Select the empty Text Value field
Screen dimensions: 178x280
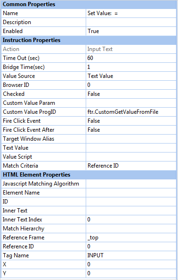[131, 148]
